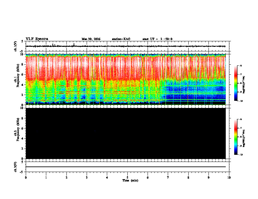
Task: Click the ch.1(V) waveform trace panel
Action: point(128,46)
